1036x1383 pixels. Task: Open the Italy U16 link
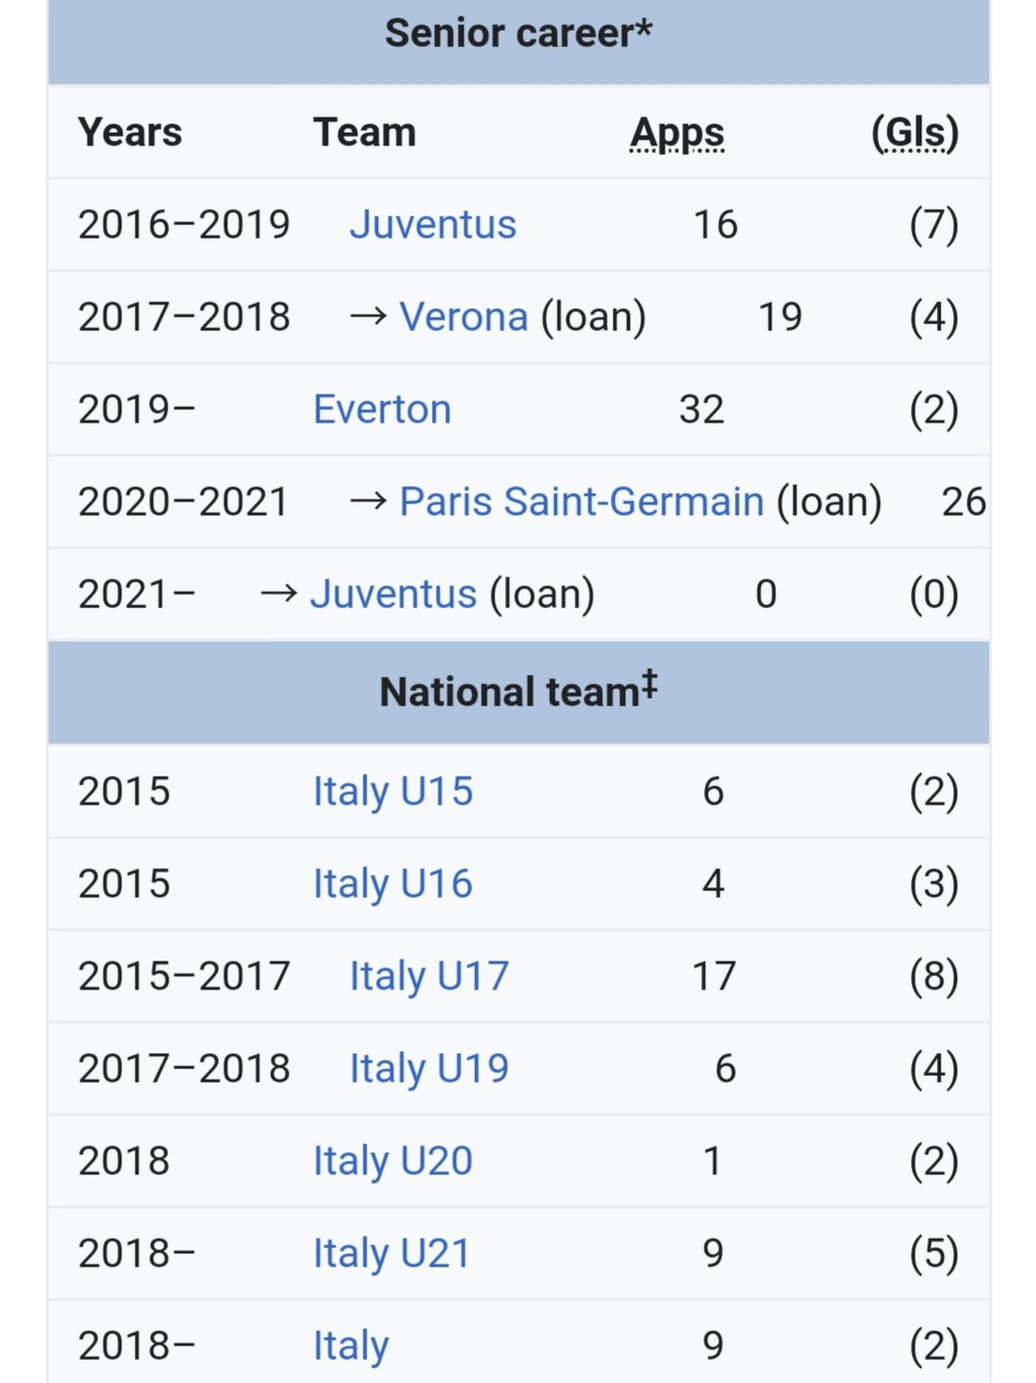click(x=392, y=884)
